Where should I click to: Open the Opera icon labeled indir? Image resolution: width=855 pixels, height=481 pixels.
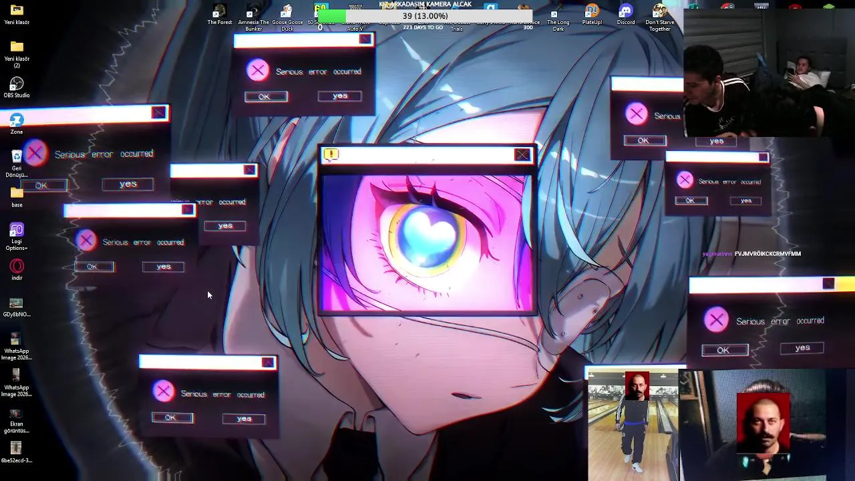point(17,270)
